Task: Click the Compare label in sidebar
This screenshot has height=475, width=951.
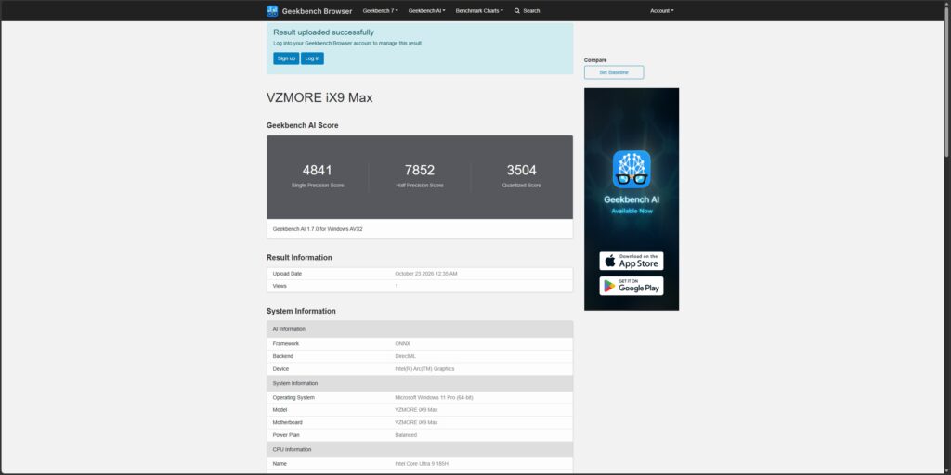Action: [x=595, y=60]
